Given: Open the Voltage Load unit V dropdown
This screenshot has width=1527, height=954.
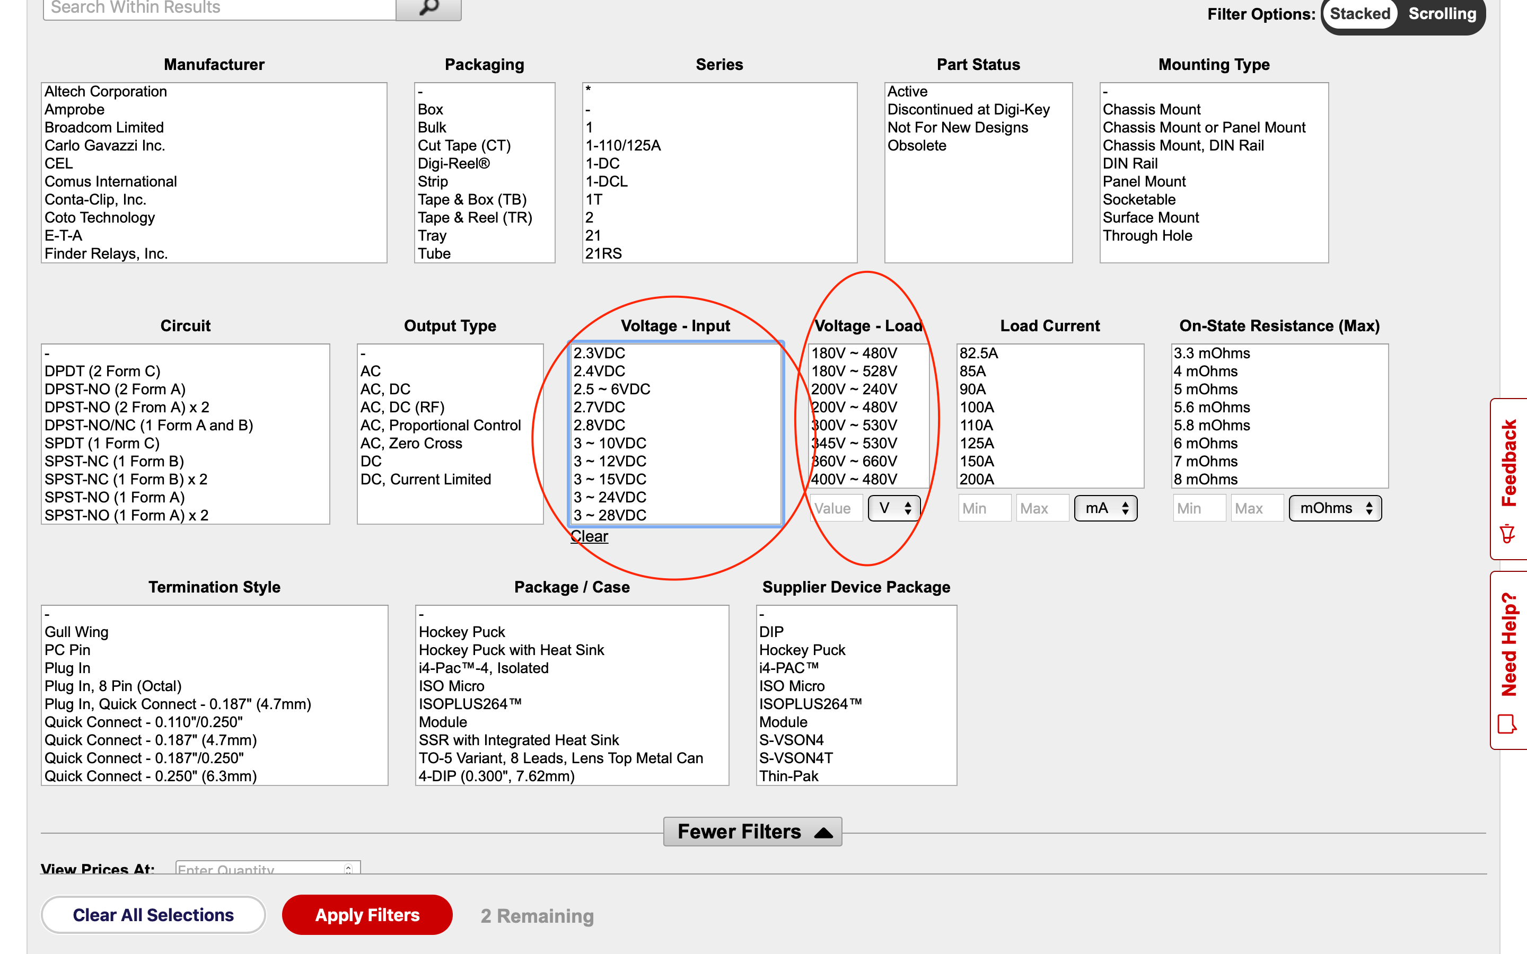Looking at the screenshot, I should [894, 509].
